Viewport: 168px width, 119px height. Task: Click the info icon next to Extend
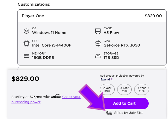coord(112,79)
